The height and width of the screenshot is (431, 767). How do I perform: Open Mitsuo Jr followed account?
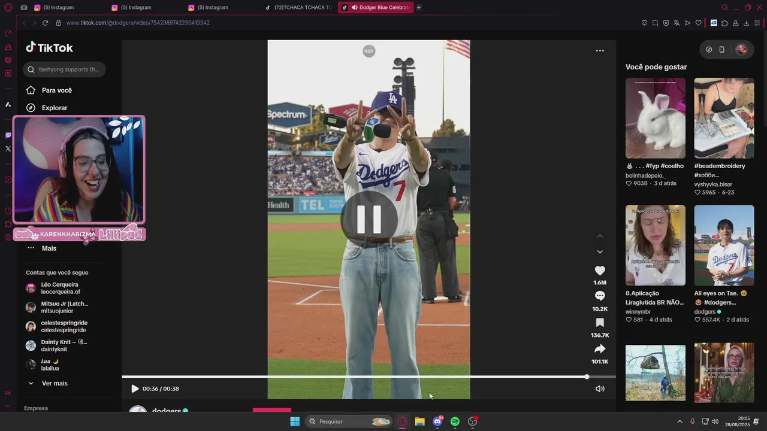click(x=57, y=307)
